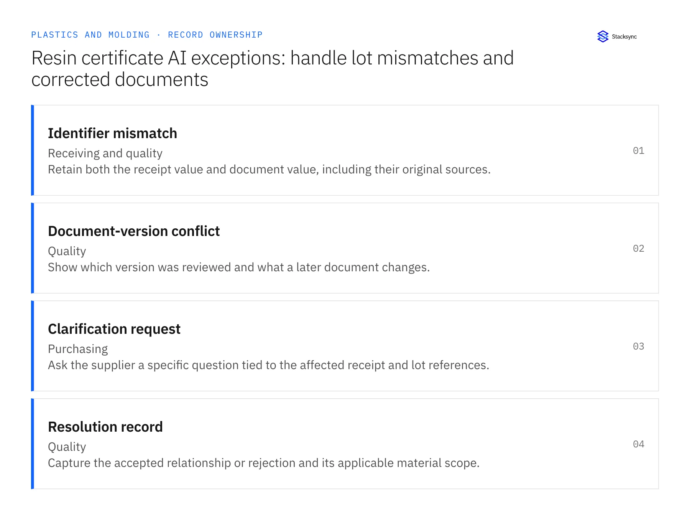
Task: Click text 'Show which version was reviewed'
Action: point(140,267)
